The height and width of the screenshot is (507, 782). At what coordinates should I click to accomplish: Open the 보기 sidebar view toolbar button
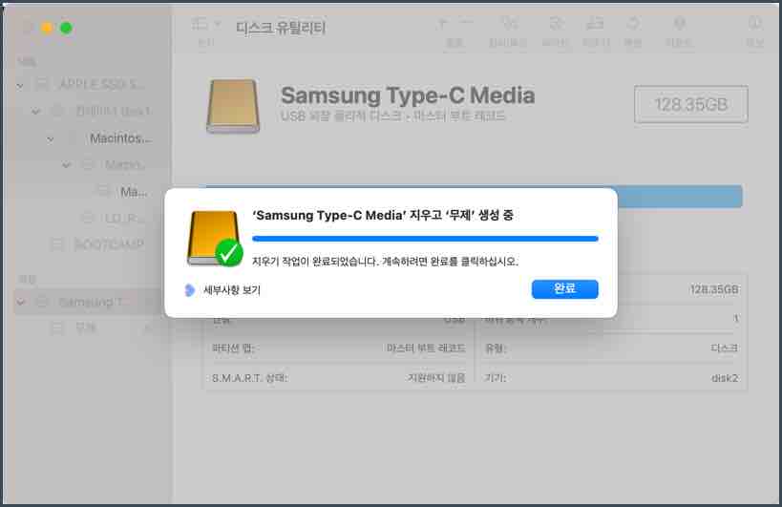point(200,24)
